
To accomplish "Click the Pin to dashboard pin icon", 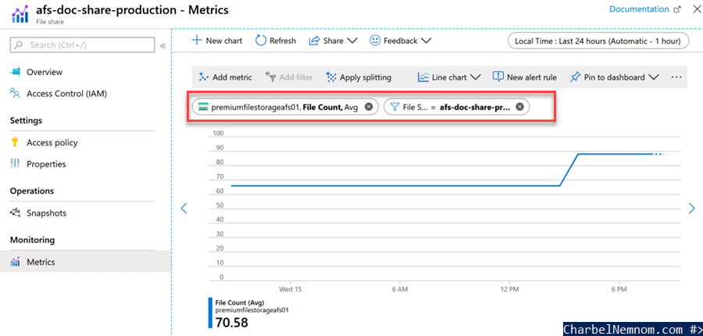I will pyautogui.click(x=575, y=77).
